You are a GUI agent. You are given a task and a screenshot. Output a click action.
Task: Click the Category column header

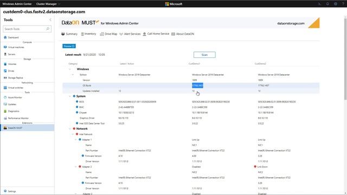click(73, 64)
